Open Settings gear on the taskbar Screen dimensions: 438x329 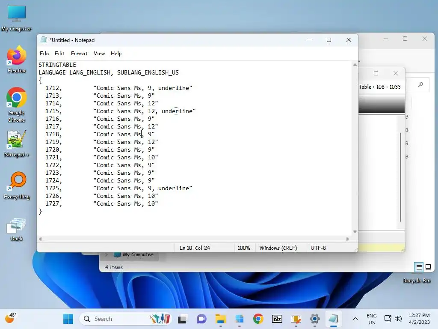pos(315,319)
